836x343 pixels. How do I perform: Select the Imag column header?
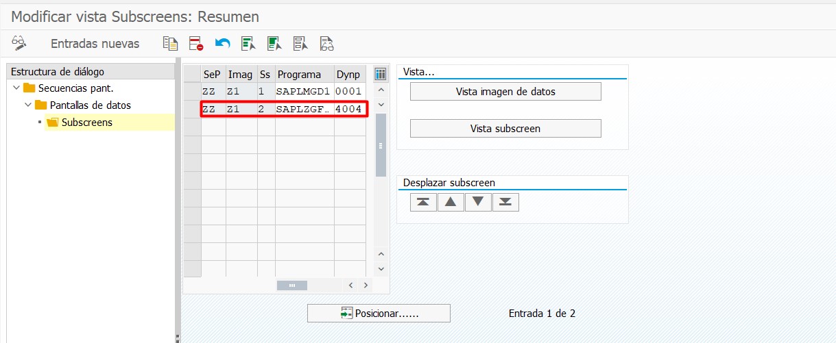click(241, 75)
